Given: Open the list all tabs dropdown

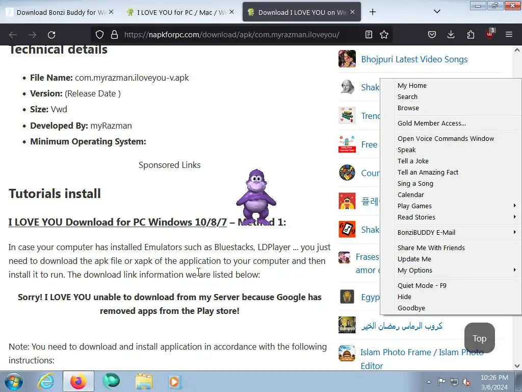Looking at the screenshot, I should (x=437, y=12).
